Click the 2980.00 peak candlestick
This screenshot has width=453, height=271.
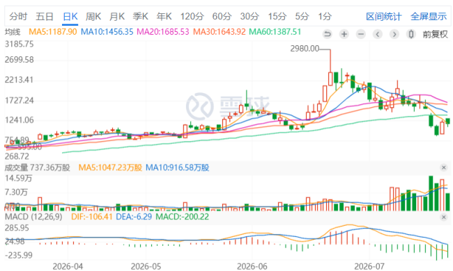pos(330,79)
